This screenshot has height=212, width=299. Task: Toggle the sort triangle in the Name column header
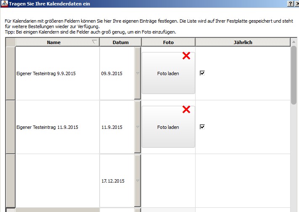click(x=94, y=42)
